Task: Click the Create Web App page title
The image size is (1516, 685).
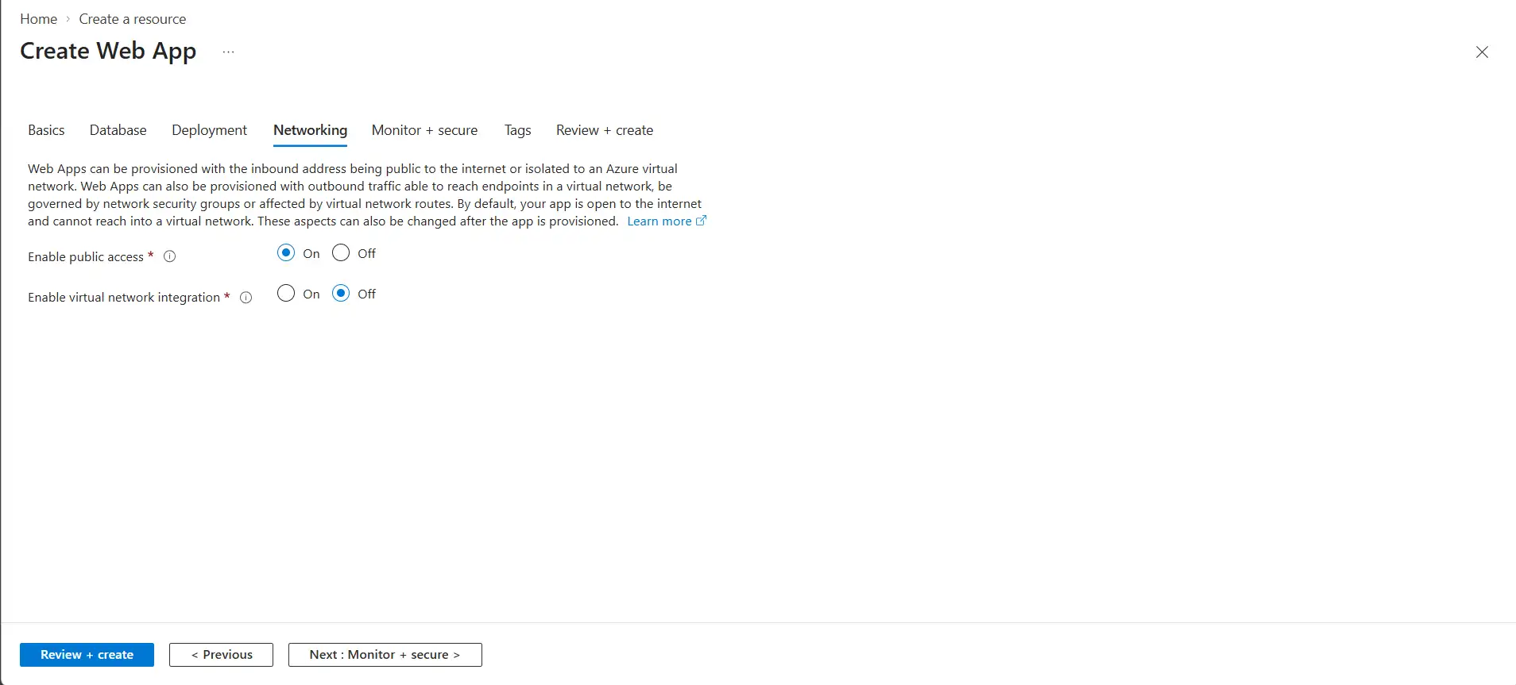Action: click(x=108, y=52)
